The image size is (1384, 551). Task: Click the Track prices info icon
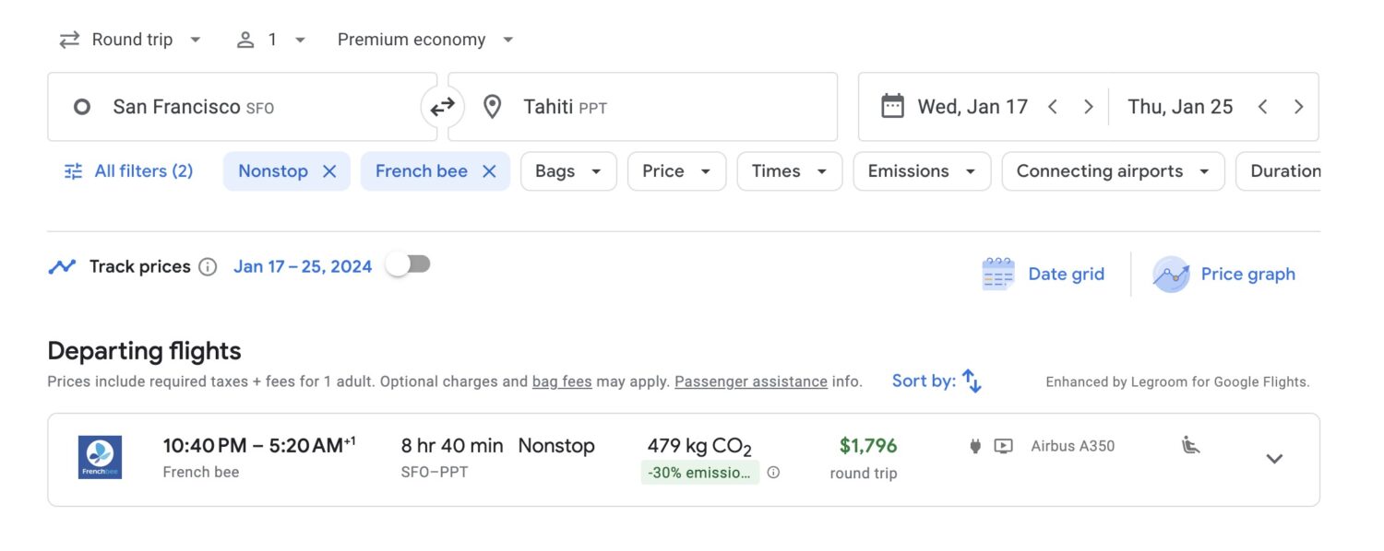pyautogui.click(x=209, y=267)
